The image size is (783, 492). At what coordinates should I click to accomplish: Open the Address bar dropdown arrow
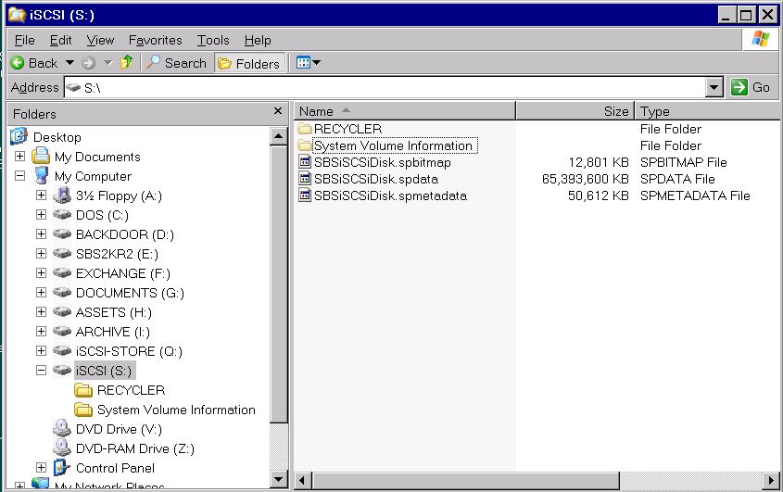714,88
